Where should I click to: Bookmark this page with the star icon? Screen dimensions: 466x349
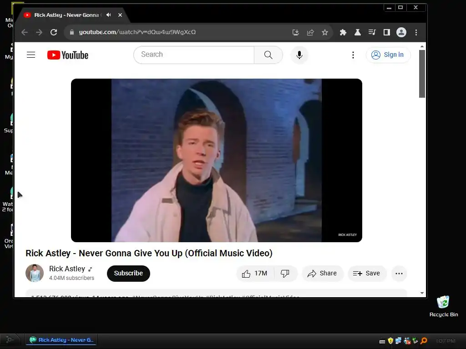click(325, 32)
